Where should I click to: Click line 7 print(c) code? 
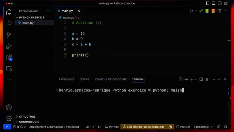coord(80,55)
